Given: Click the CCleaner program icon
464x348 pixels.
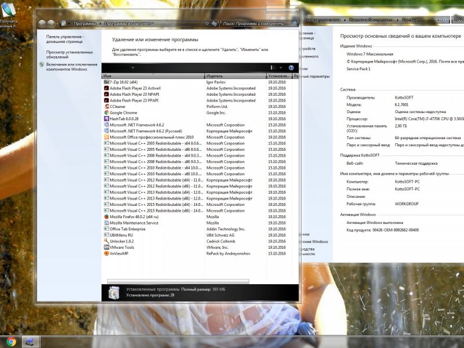Looking at the screenshot, I should pos(107,107).
